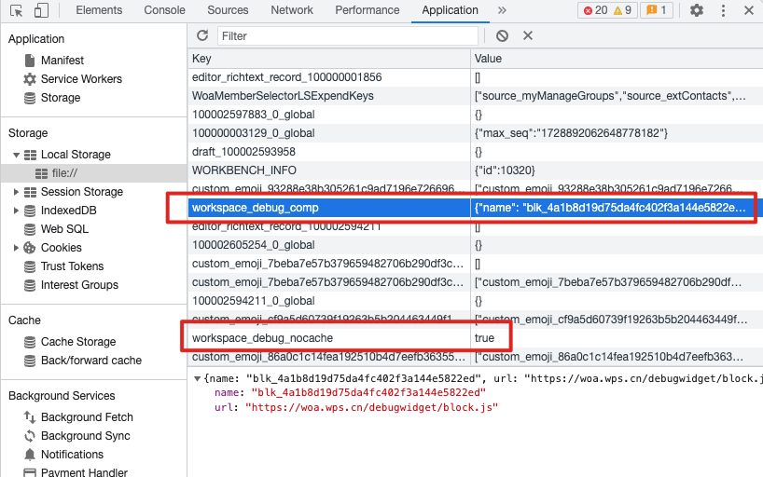Image resolution: width=763 pixels, height=477 pixels.
Task: Show more tabs with the chevron
Action: (x=502, y=10)
